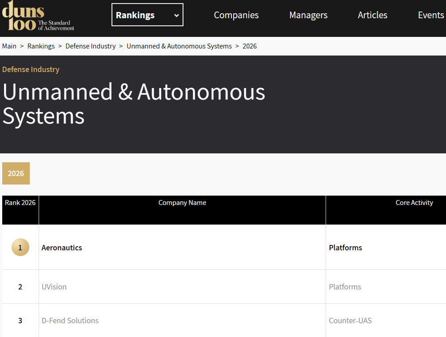Open the D-Fend Solutions company entry

pos(70,321)
